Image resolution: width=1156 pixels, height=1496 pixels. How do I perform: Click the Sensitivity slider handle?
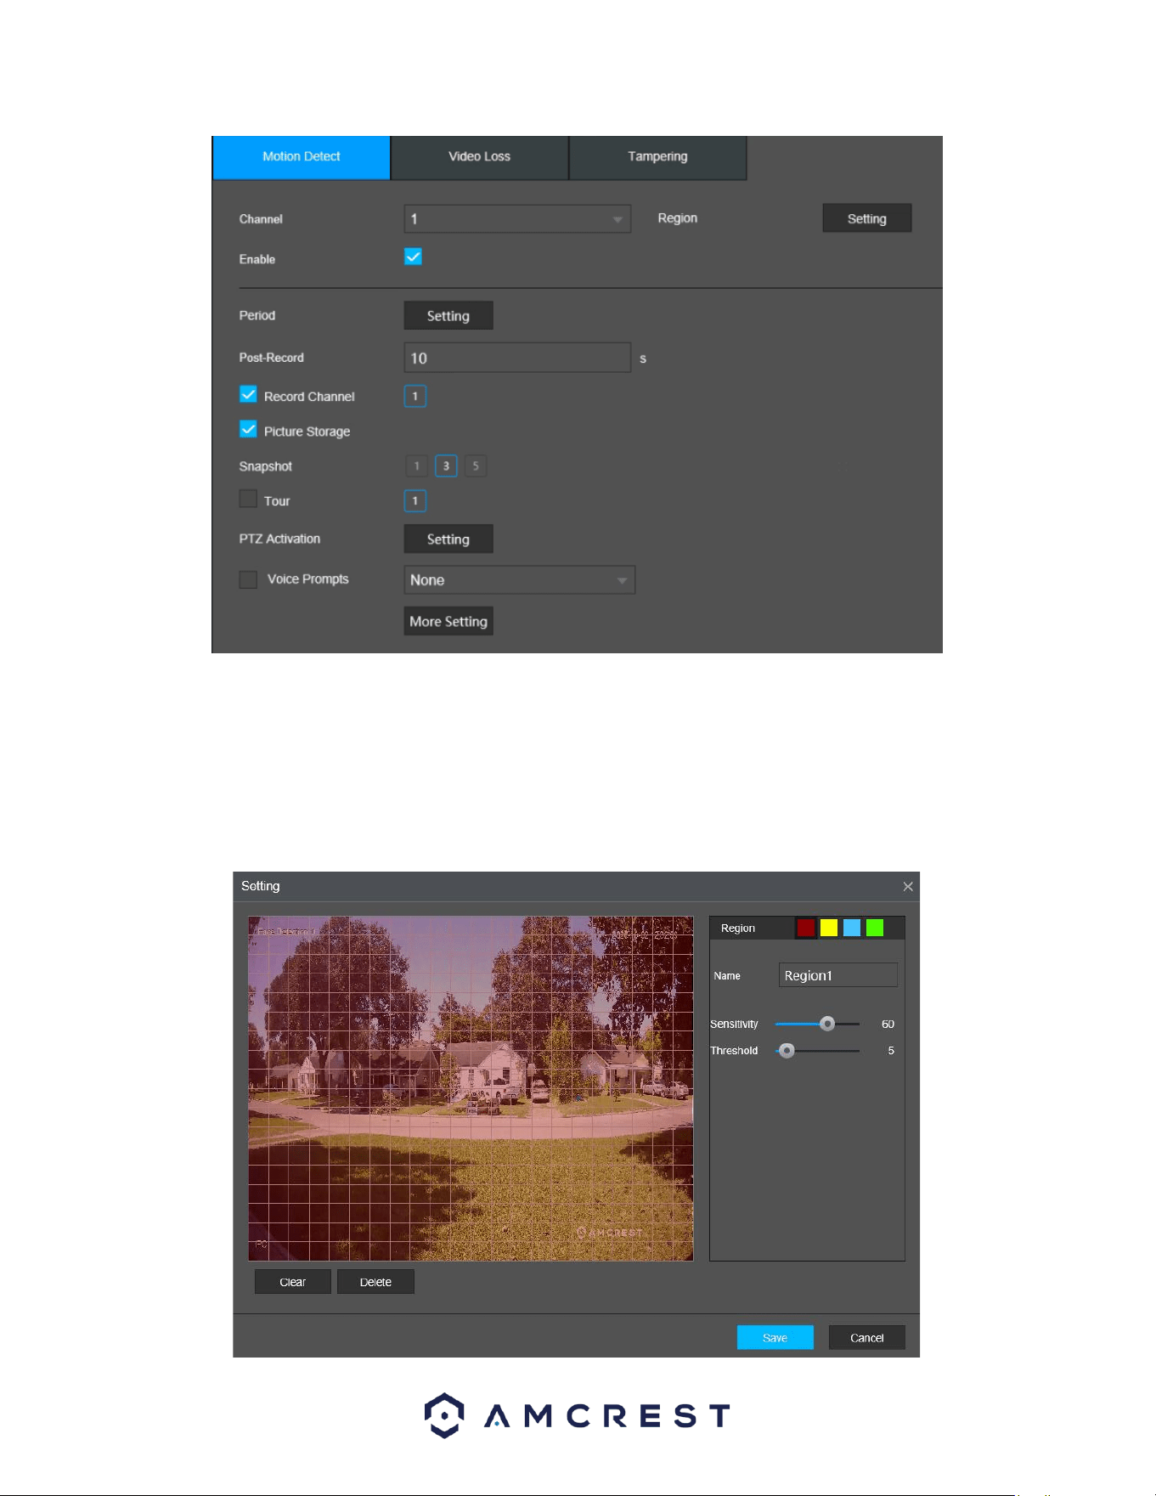click(827, 1025)
